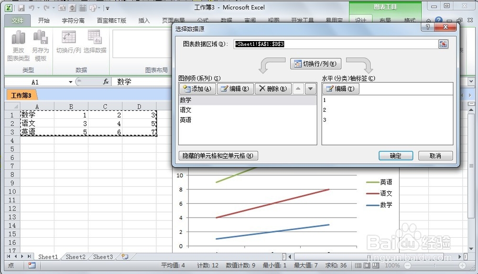
Task: Click the macro record icon in status bar
Action: tap(32, 265)
